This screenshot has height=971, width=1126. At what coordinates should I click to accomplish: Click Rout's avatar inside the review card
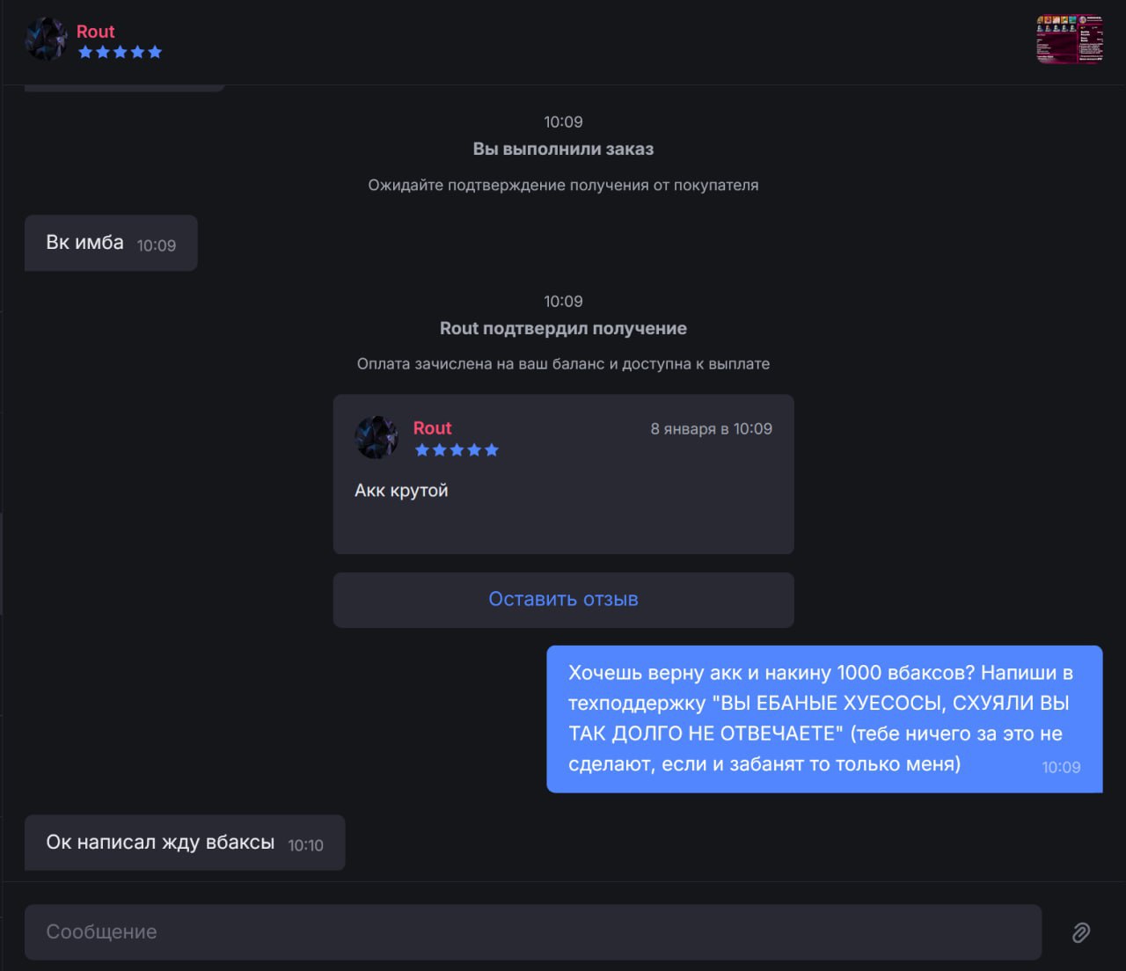(377, 437)
